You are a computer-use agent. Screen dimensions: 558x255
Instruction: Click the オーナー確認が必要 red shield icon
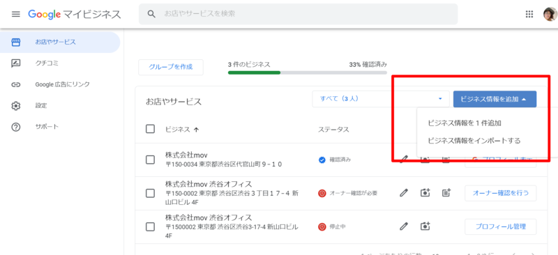pyautogui.click(x=322, y=193)
